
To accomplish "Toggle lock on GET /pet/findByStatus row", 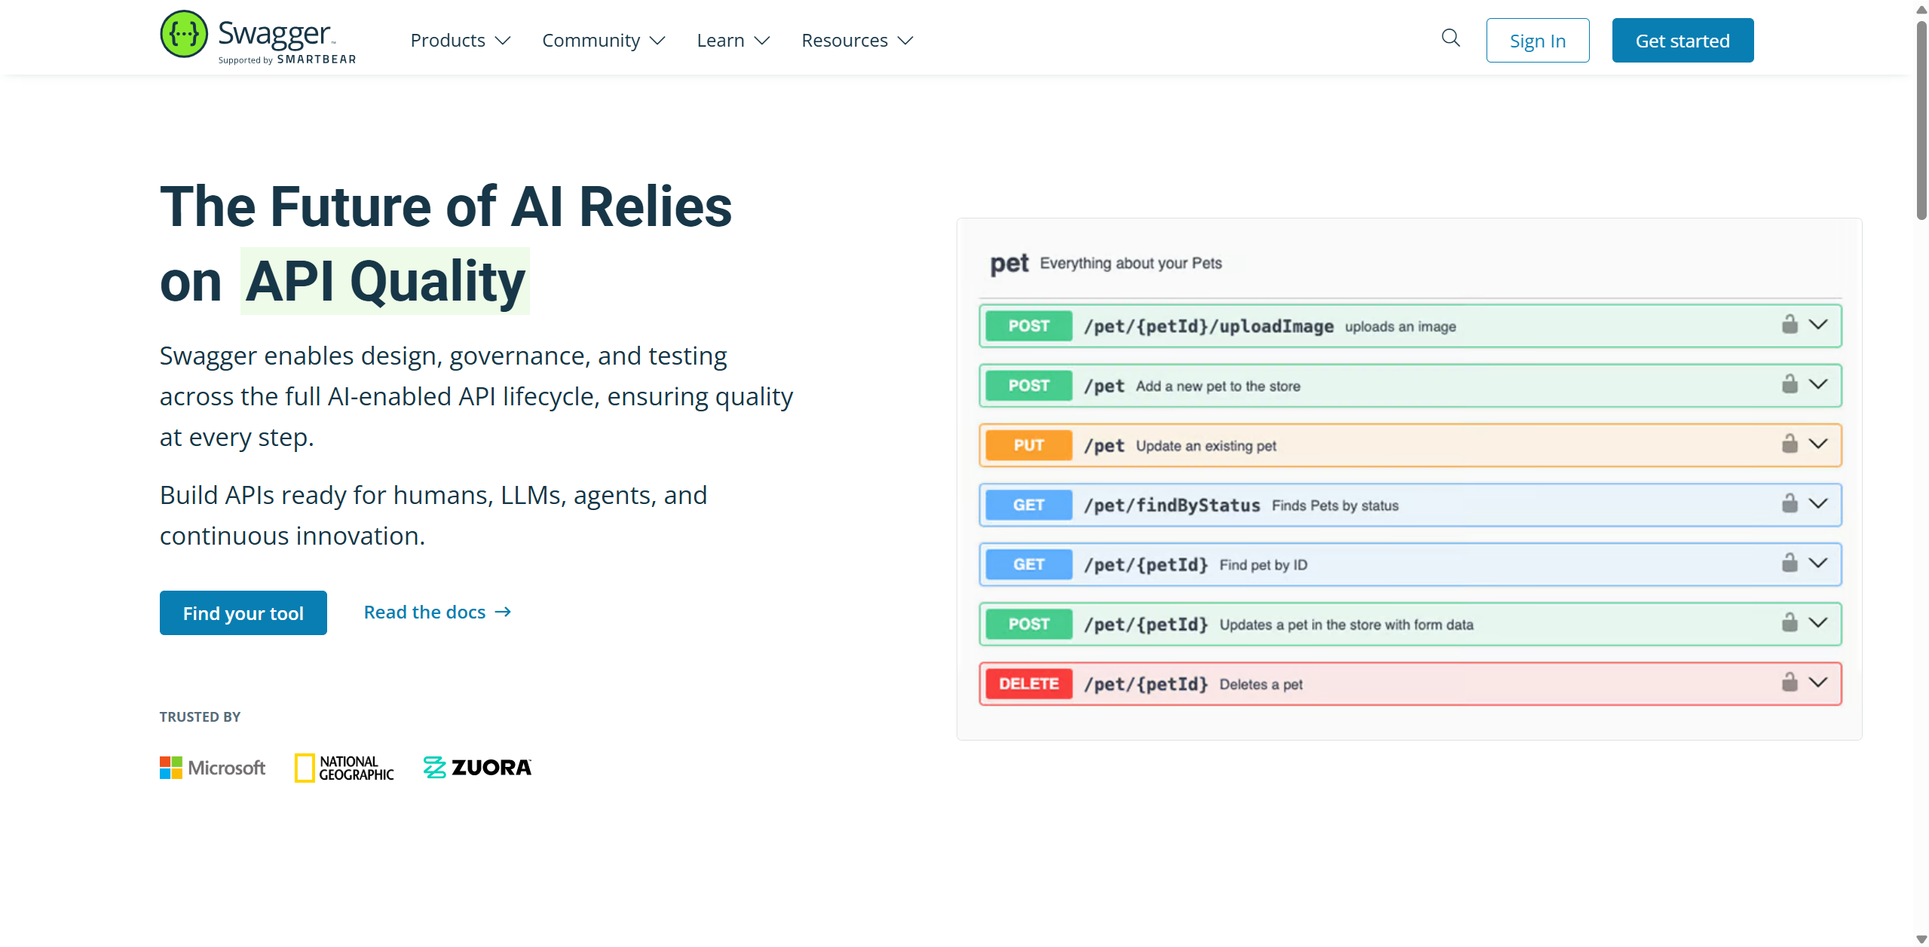I will tap(1790, 503).
